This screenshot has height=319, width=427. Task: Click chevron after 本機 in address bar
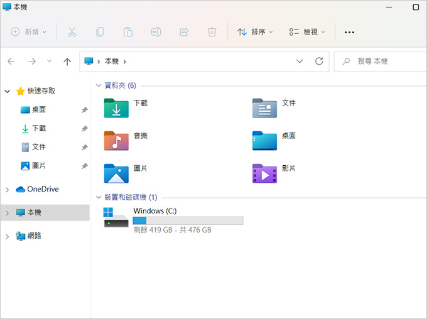pos(125,62)
